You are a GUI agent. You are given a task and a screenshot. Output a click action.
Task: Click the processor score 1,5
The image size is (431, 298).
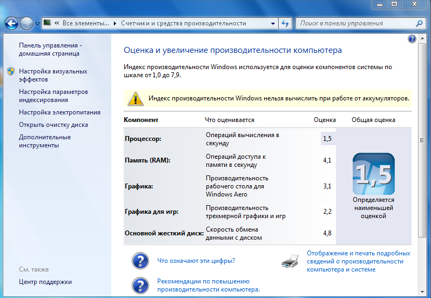point(327,139)
